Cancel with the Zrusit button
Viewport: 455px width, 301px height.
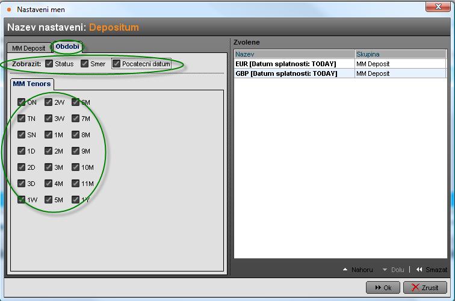click(x=425, y=288)
